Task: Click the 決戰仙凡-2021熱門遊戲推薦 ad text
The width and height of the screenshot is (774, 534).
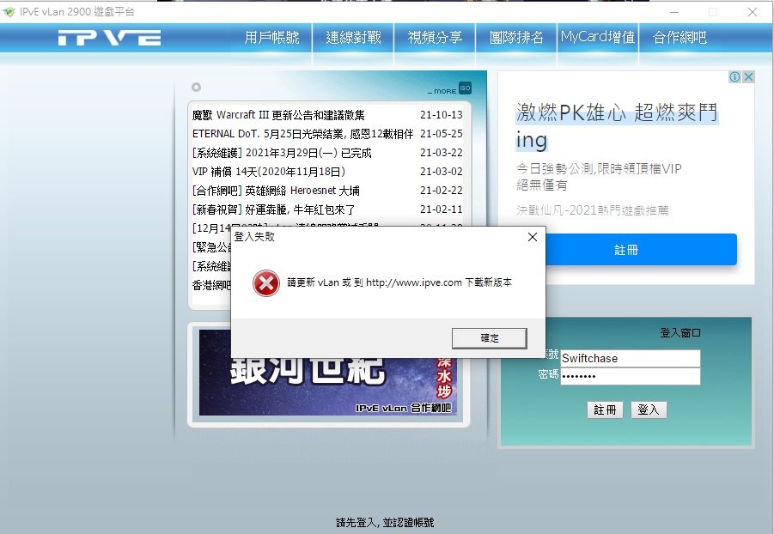Action: [593, 210]
